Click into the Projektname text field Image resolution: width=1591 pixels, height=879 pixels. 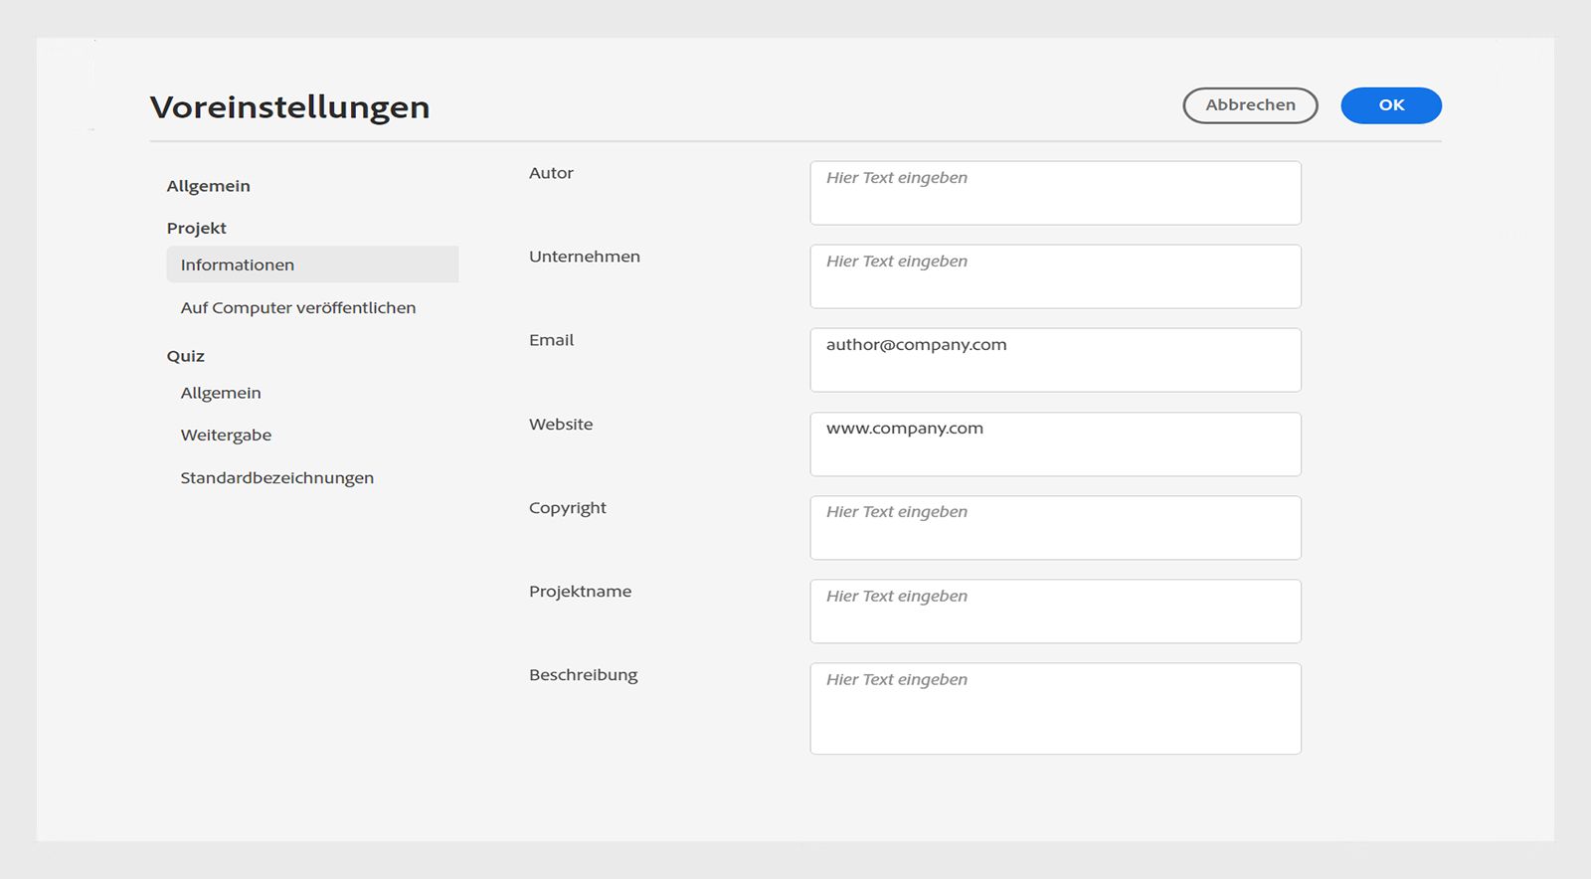[x=1055, y=612]
